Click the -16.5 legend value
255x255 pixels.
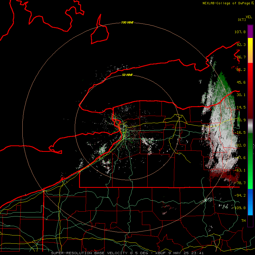pos(240,133)
